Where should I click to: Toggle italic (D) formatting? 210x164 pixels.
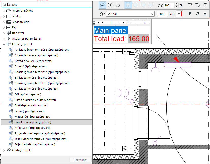tap(197, 14)
